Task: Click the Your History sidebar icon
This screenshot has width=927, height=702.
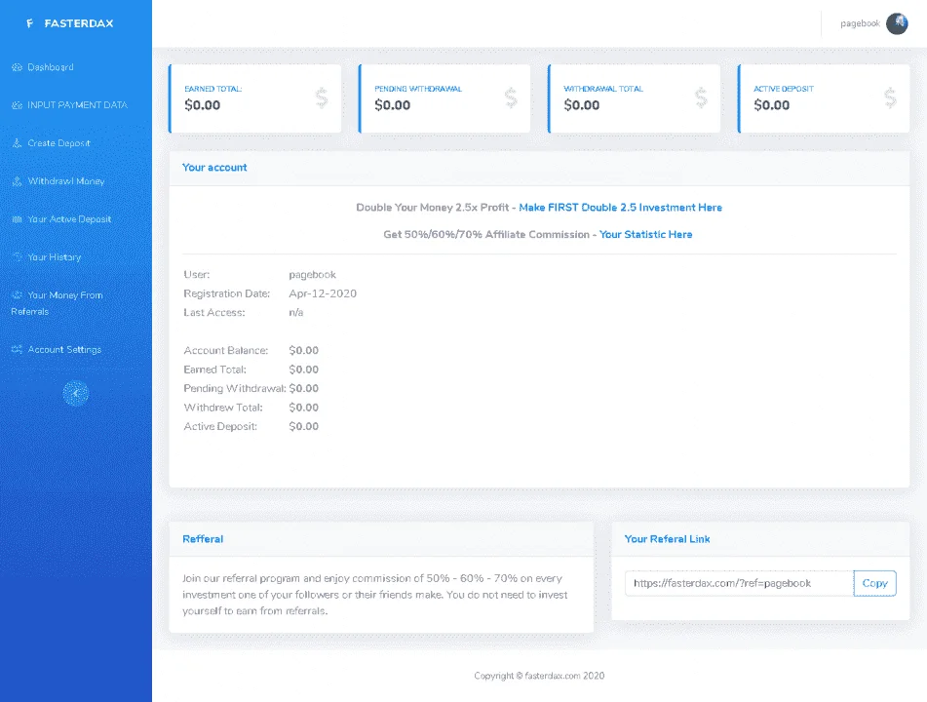Action: [17, 257]
